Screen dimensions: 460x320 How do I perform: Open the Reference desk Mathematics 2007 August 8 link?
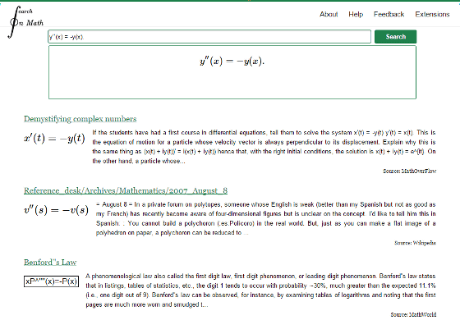pos(126,190)
